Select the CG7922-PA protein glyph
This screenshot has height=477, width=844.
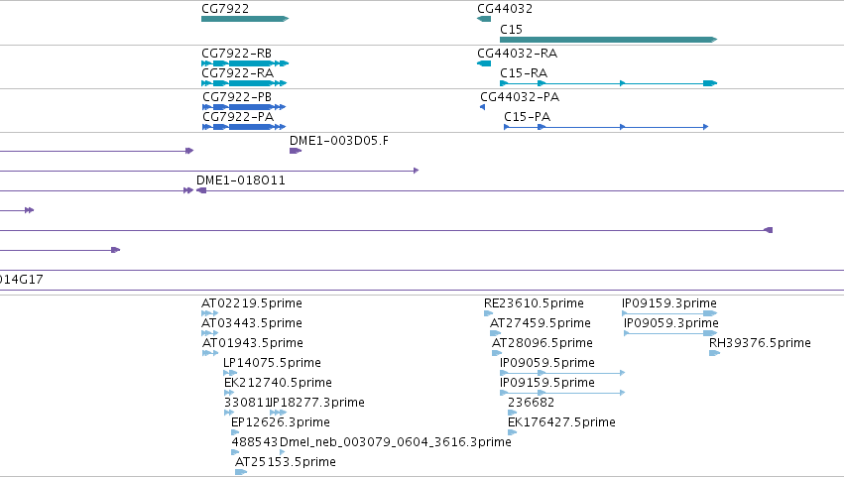point(244,127)
